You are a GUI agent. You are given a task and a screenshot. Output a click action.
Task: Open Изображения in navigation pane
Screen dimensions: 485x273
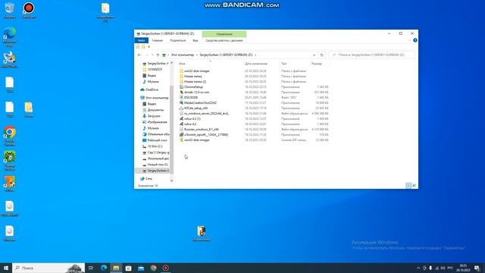157,122
